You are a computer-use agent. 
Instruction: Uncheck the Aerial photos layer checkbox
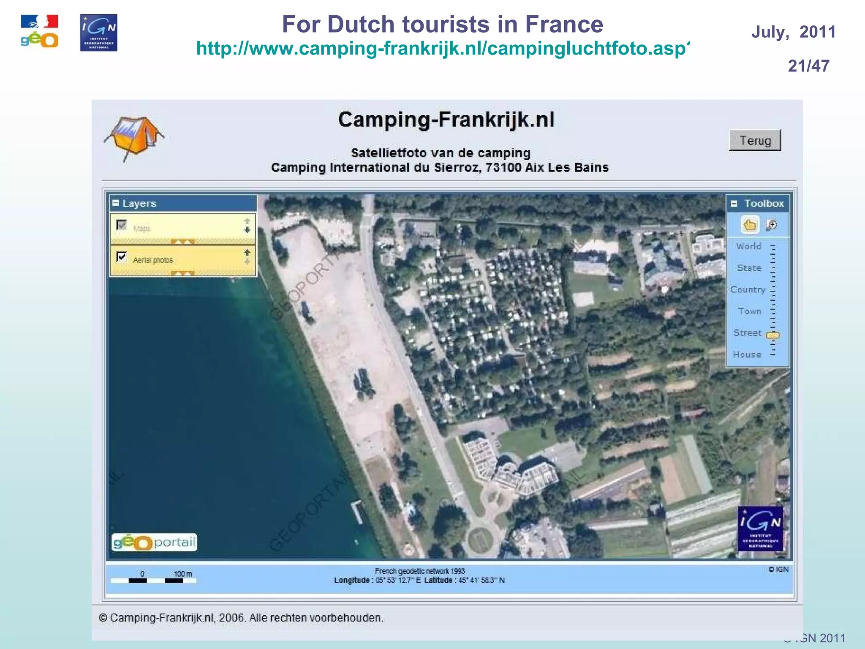point(122,256)
